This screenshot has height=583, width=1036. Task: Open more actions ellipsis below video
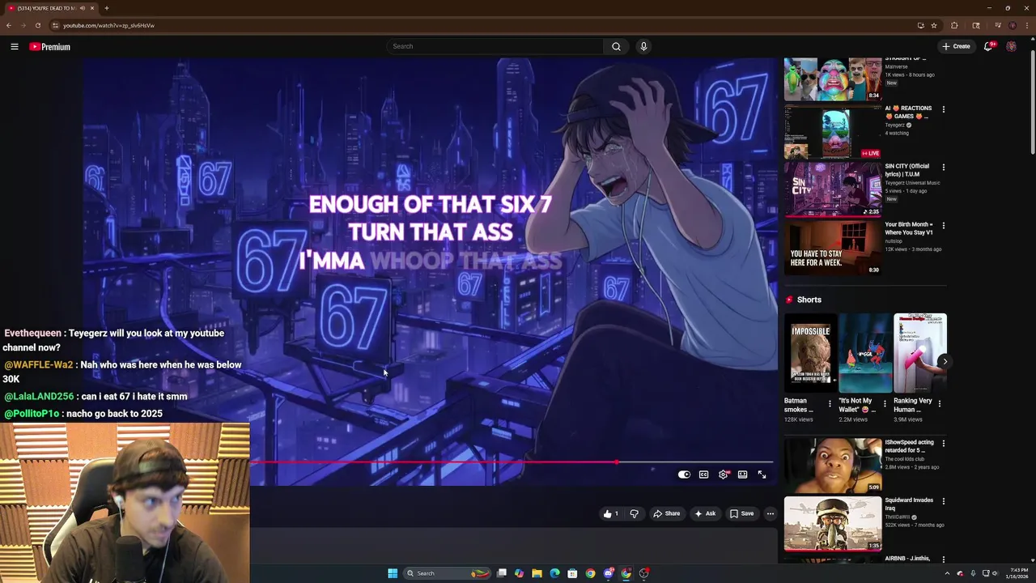(x=771, y=513)
